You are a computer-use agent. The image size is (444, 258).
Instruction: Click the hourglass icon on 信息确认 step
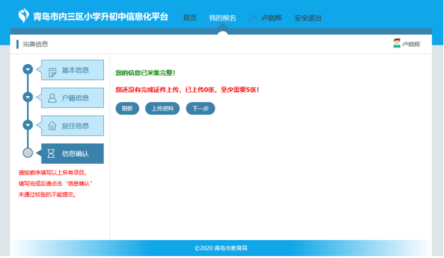coord(51,153)
